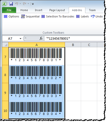Select barcode cell *12345678001*
This screenshot has height=122, width=107.
37,56
